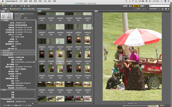Switch to the 胶片 workspace
This screenshot has width=172, height=107.
[x=130, y=6]
